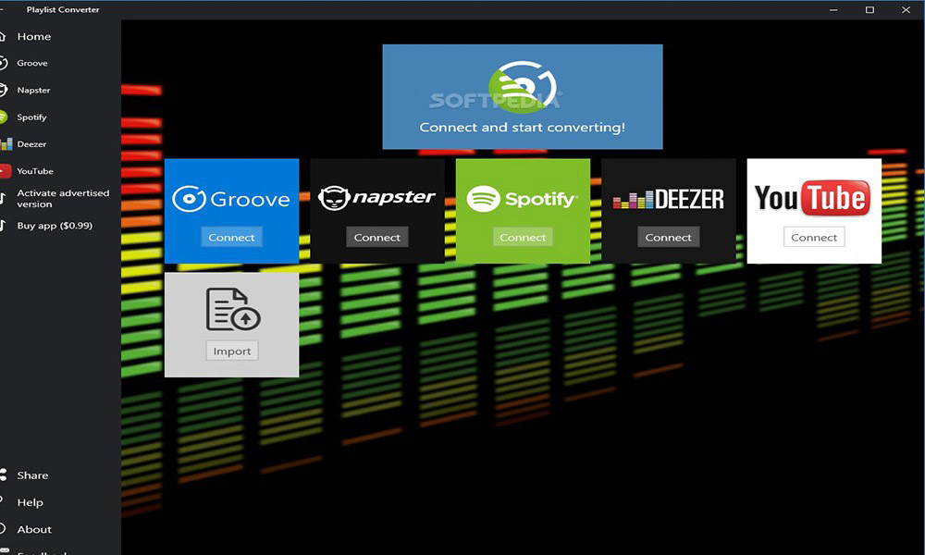Select the Napster cat icon in sidebar

(3, 91)
